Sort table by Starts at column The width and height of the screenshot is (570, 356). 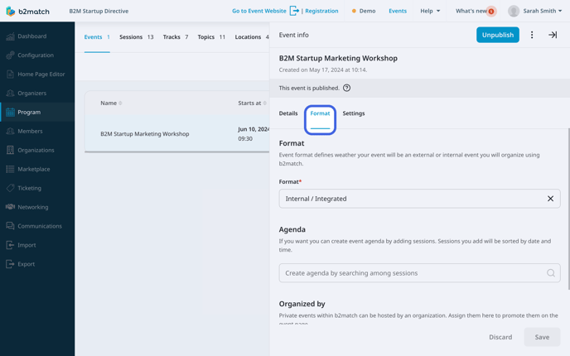click(252, 103)
